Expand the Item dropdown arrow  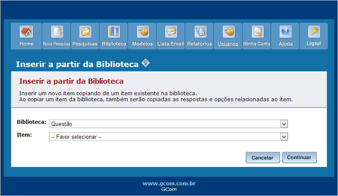click(x=284, y=137)
